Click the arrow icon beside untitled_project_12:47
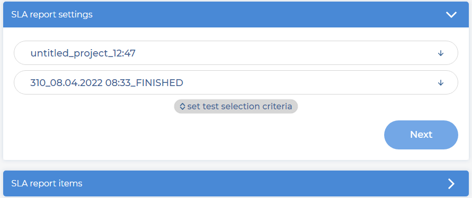This screenshot has width=472, height=198. click(x=441, y=53)
